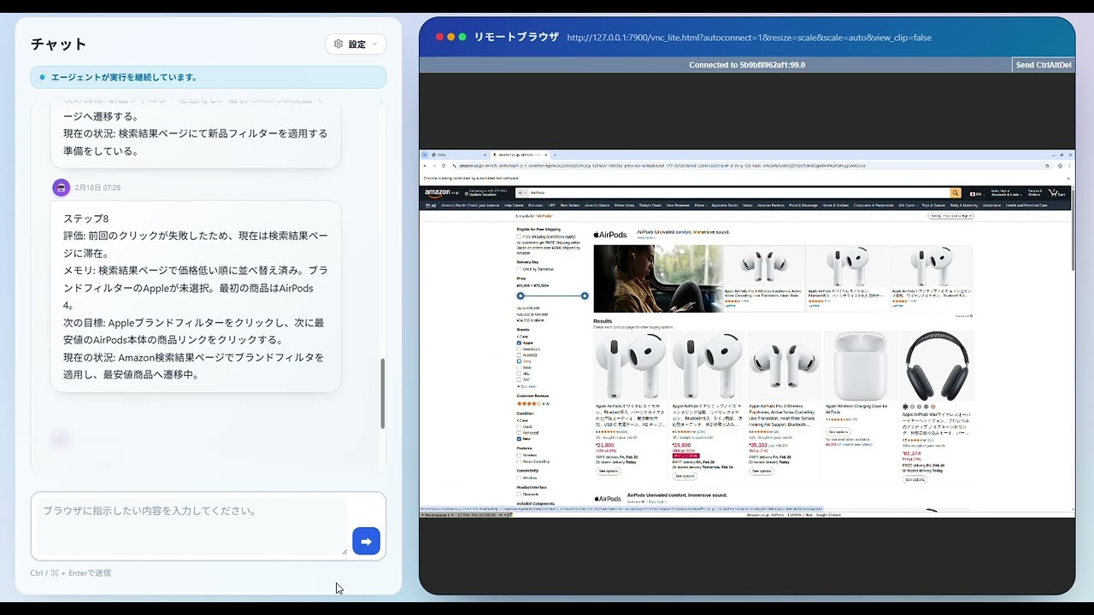Click Clear link under Brands filter
The height and width of the screenshot is (615, 1094).
point(521,337)
